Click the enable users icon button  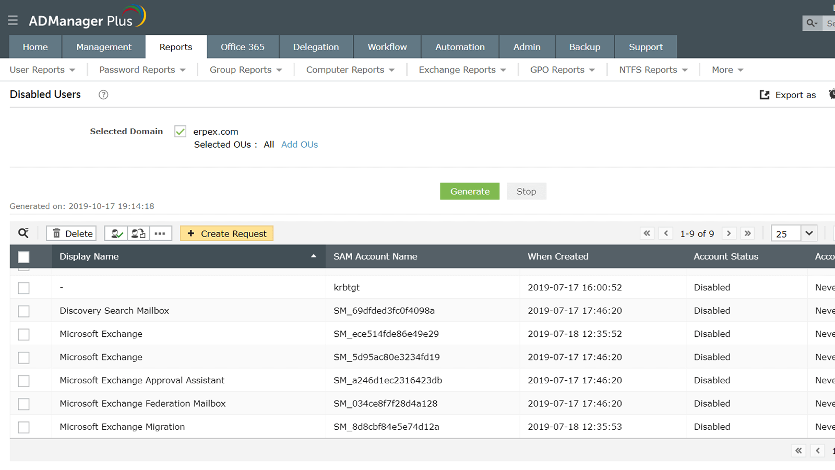[116, 233]
